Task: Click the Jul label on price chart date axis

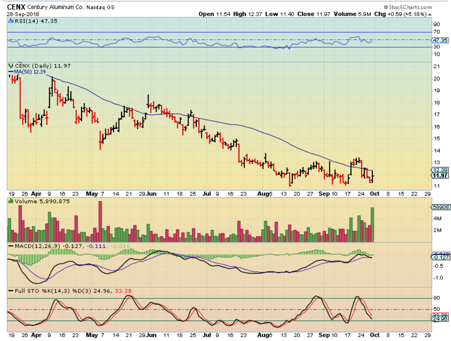Action: coord(207,194)
